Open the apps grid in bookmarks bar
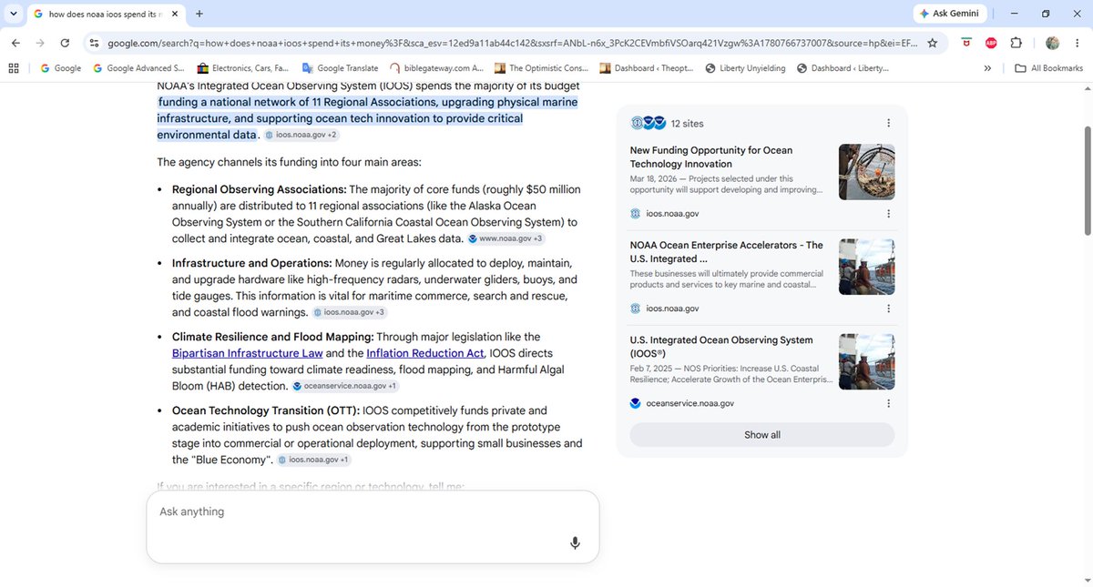Image resolution: width=1093 pixels, height=587 pixels. pos(14,67)
